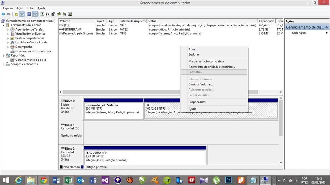Click the disk view scroll down arrow

click(281, 162)
